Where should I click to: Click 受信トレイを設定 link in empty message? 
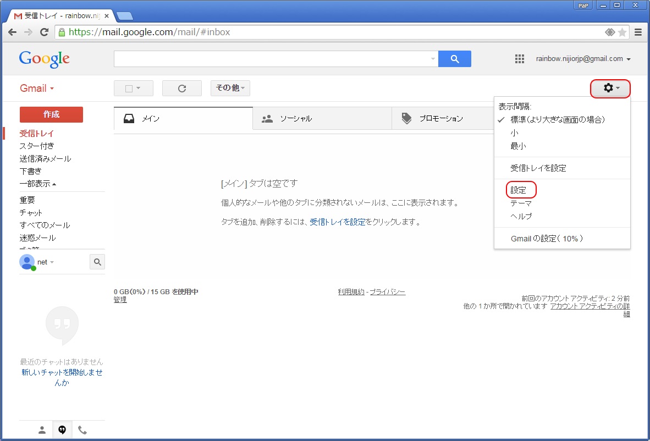click(x=338, y=222)
